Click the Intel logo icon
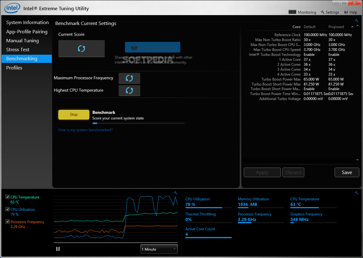The width and height of the screenshot is (363, 258). (x=12, y=9)
